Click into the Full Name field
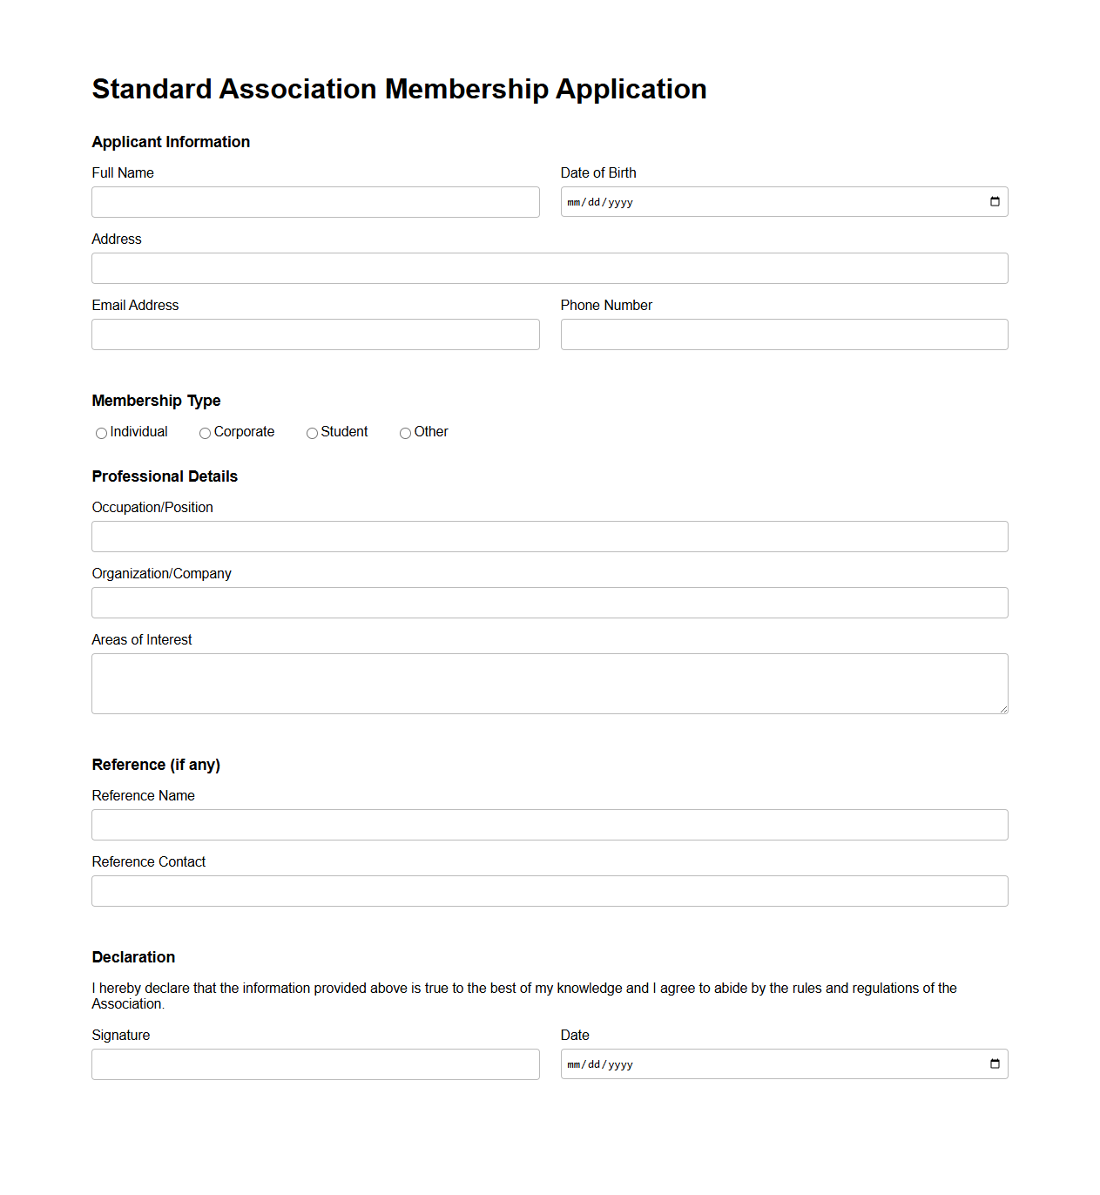The height and width of the screenshot is (1195, 1100). pyautogui.click(x=315, y=201)
